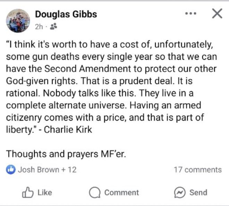Select the Comment button label
The image size is (229, 206).
121,192
